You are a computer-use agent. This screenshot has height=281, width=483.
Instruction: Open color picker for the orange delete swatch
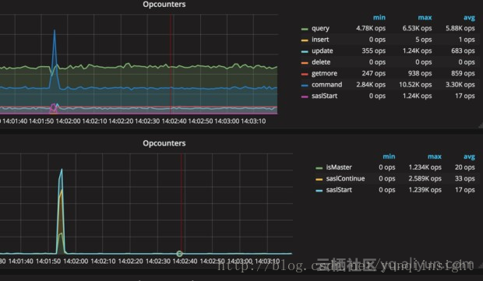pos(305,63)
